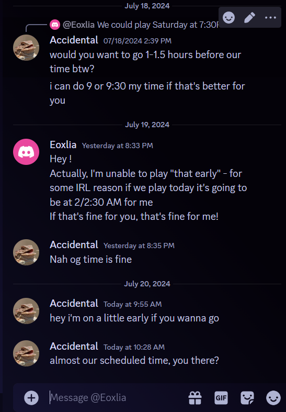Click Accidental username above 'Nah og time is fine'
Screen dimensions: 286x412
pos(74,245)
